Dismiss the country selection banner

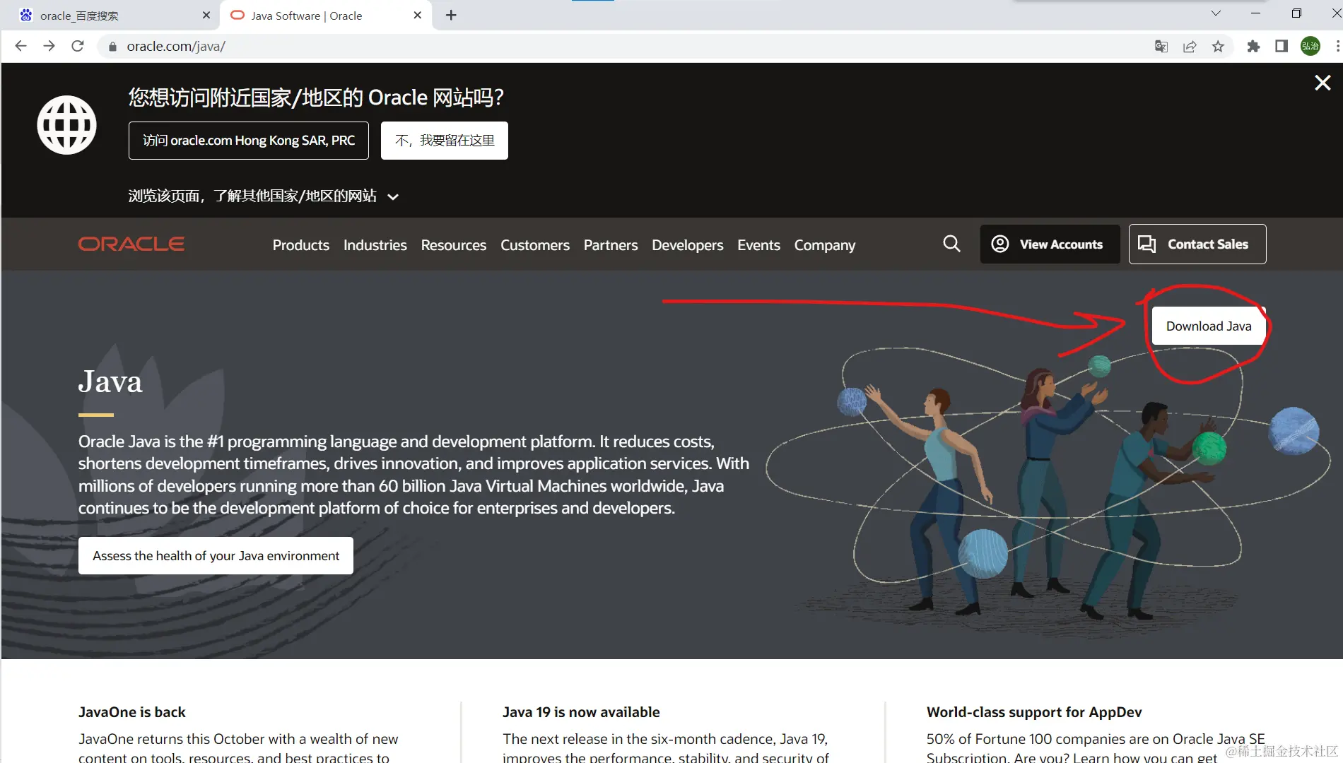click(1323, 83)
